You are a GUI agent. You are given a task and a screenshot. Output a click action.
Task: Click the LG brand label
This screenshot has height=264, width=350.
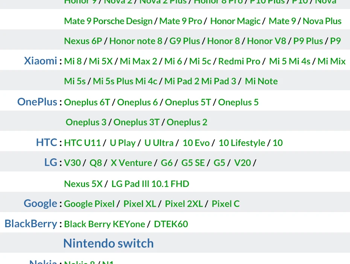(51, 162)
